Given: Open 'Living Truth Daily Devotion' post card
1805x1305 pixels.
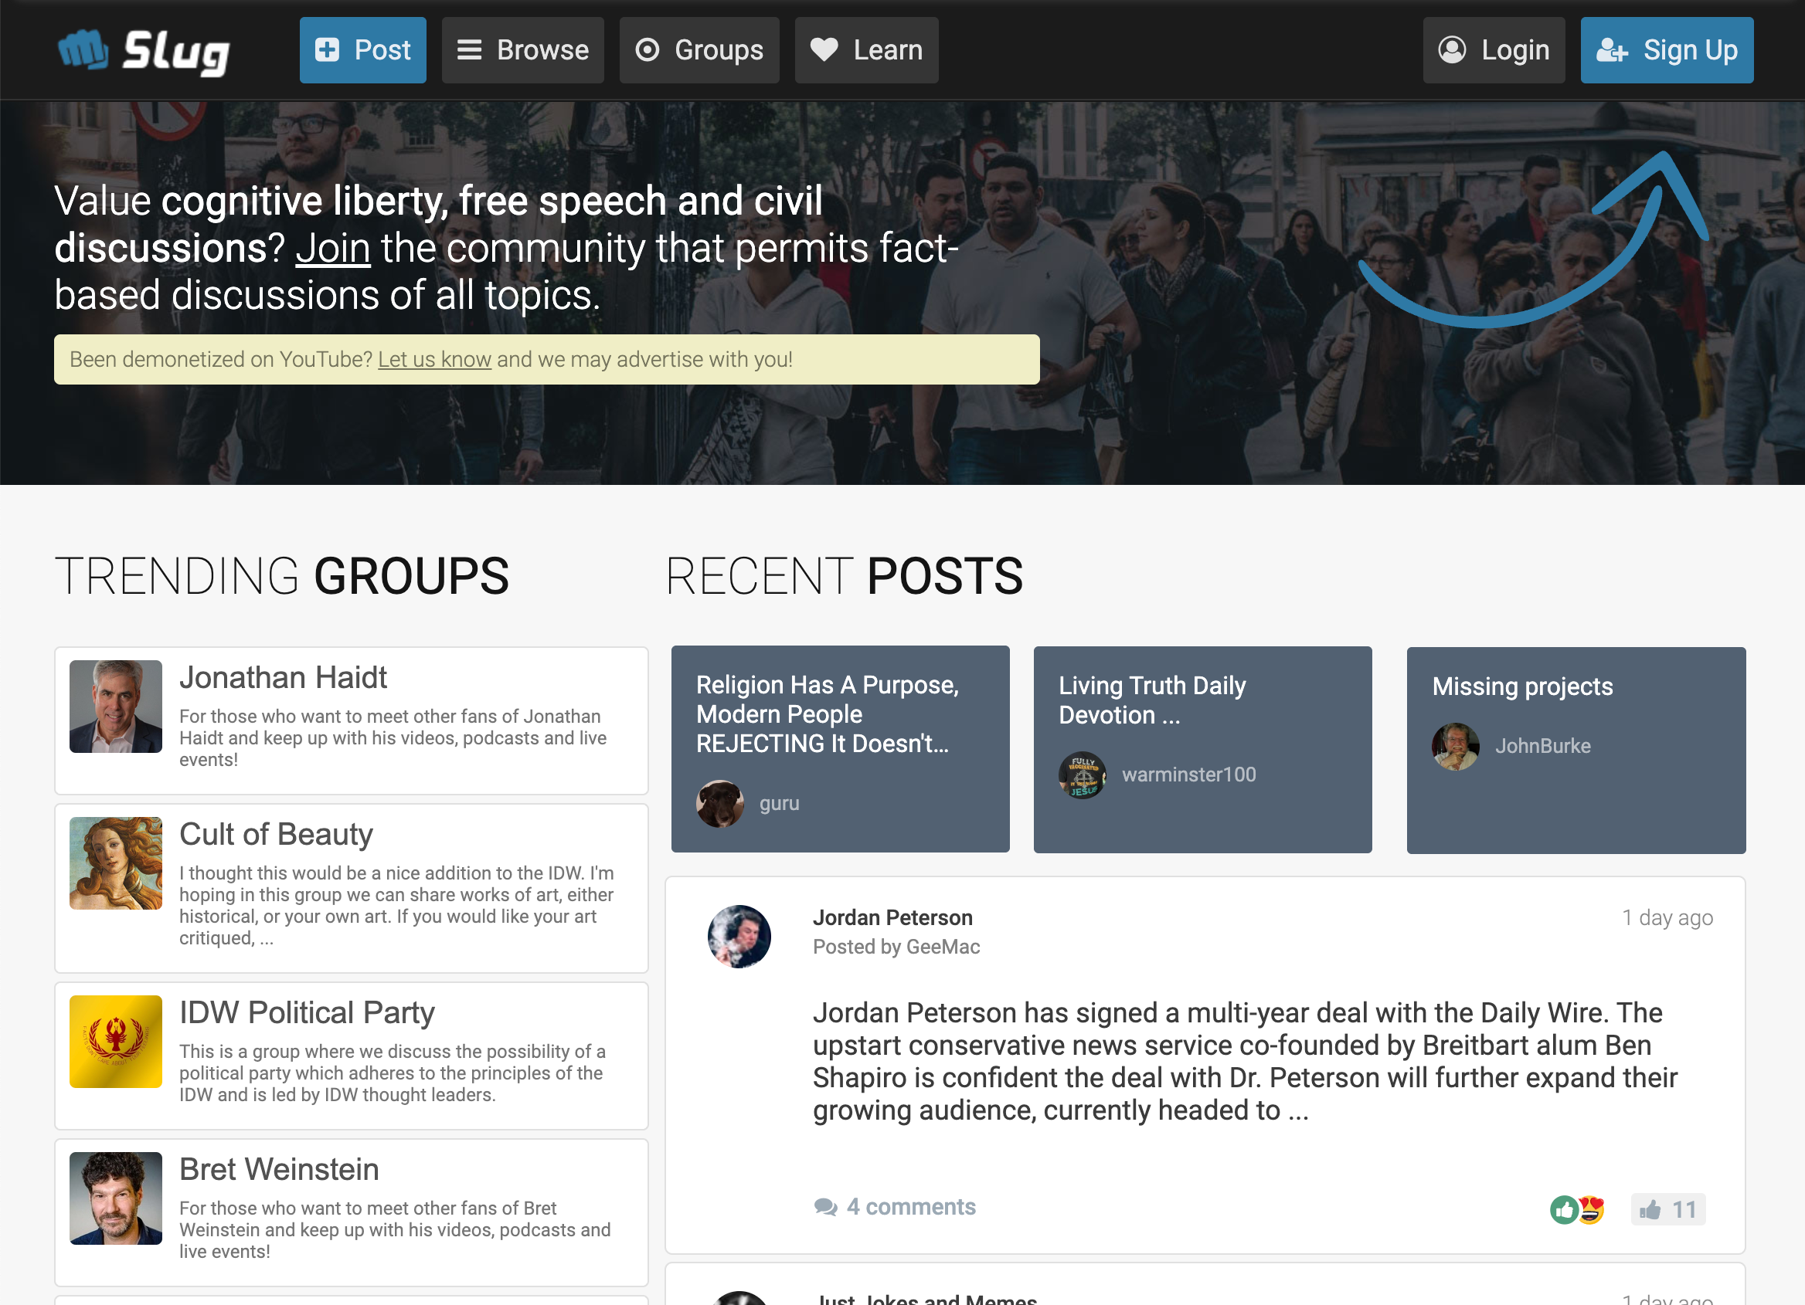Looking at the screenshot, I should 1202,749.
